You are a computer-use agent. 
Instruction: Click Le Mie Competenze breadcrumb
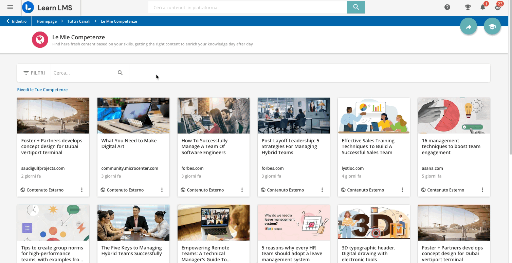click(119, 21)
